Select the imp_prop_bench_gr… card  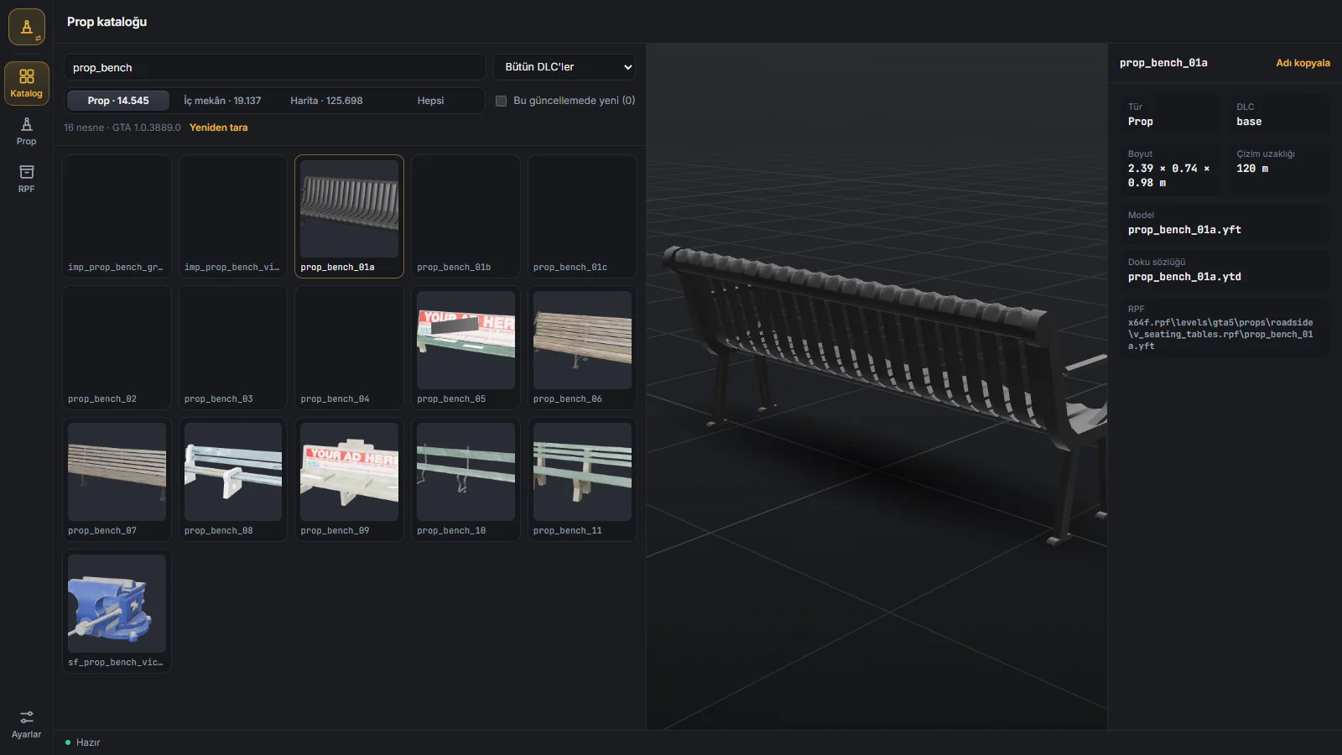(x=117, y=216)
